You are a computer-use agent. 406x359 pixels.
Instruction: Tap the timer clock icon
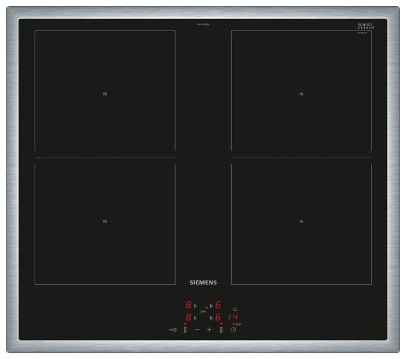coord(233,330)
